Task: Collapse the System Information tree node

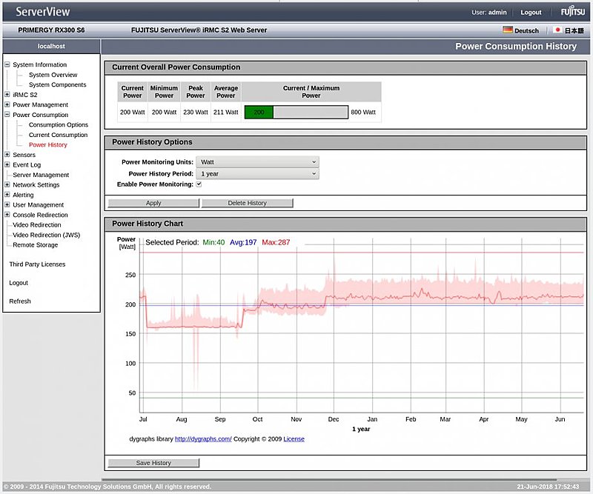Action: tap(7, 65)
